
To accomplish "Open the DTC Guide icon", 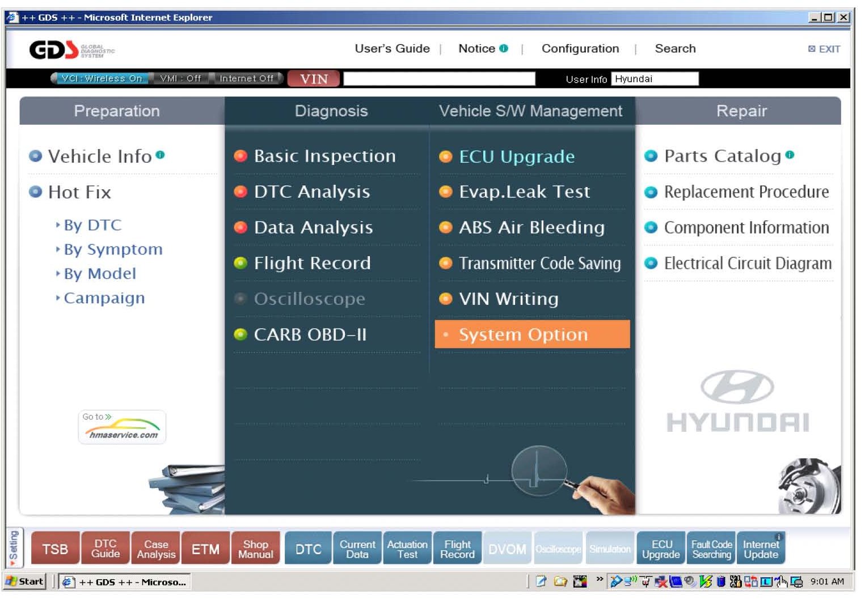I will 106,549.
